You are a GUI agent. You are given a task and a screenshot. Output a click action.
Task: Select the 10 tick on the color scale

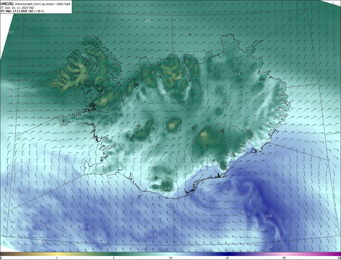(x=170, y=258)
